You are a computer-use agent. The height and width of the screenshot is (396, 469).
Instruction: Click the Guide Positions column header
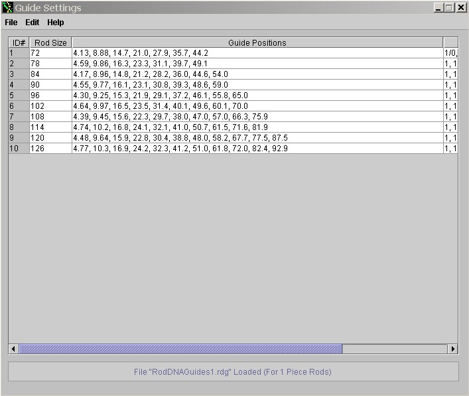(257, 42)
